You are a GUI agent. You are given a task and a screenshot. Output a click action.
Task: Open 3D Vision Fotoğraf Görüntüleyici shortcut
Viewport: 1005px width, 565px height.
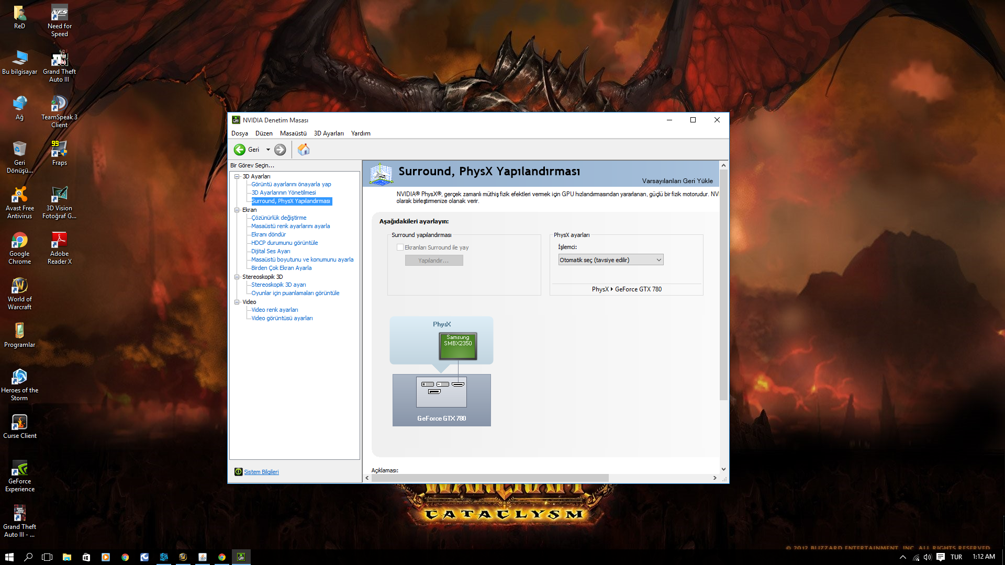(60, 203)
